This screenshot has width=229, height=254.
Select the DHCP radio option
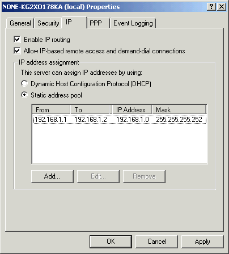coord(24,83)
